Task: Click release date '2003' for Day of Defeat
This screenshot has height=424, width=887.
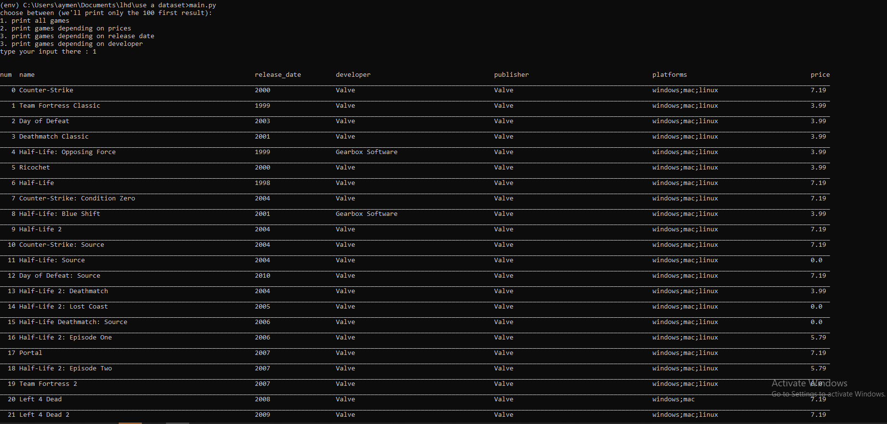Action: pos(263,121)
